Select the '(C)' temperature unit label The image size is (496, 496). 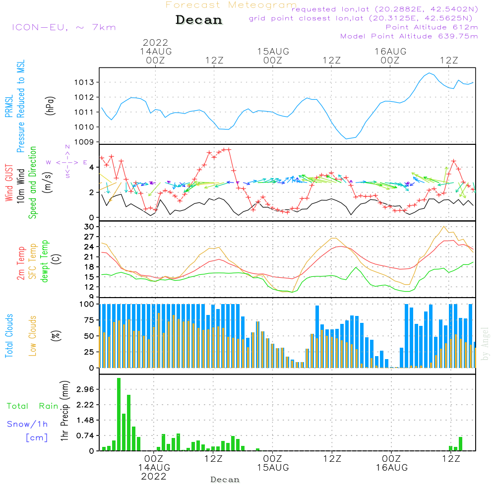point(56,259)
